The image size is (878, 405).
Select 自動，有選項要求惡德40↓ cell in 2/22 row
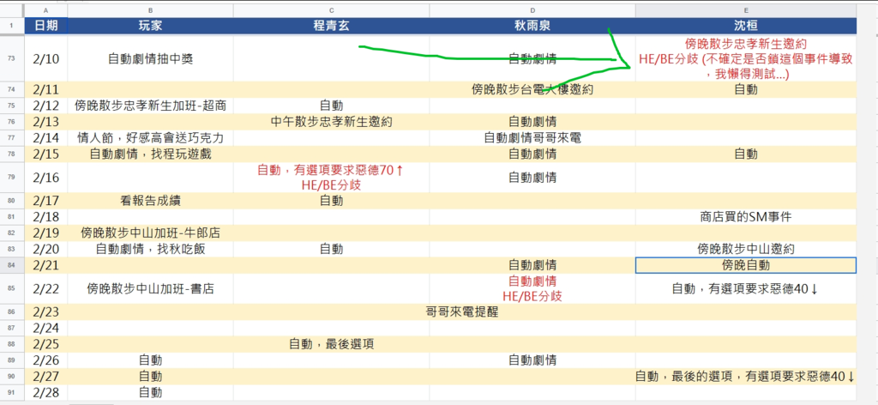pyautogui.click(x=746, y=288)
